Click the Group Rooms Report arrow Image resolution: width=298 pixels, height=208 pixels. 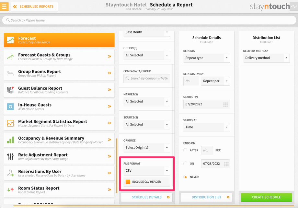[x=109, y=73]
